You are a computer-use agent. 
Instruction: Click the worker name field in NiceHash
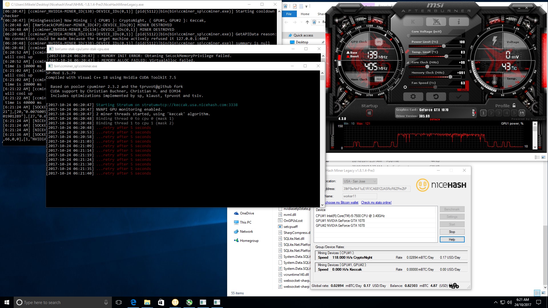(360, 196)
